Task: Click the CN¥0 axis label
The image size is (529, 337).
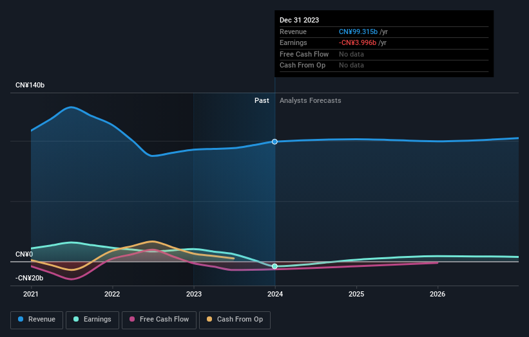Action: [24, 254]
